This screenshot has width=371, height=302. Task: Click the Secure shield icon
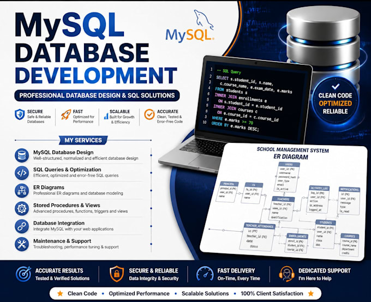point(20,114)
